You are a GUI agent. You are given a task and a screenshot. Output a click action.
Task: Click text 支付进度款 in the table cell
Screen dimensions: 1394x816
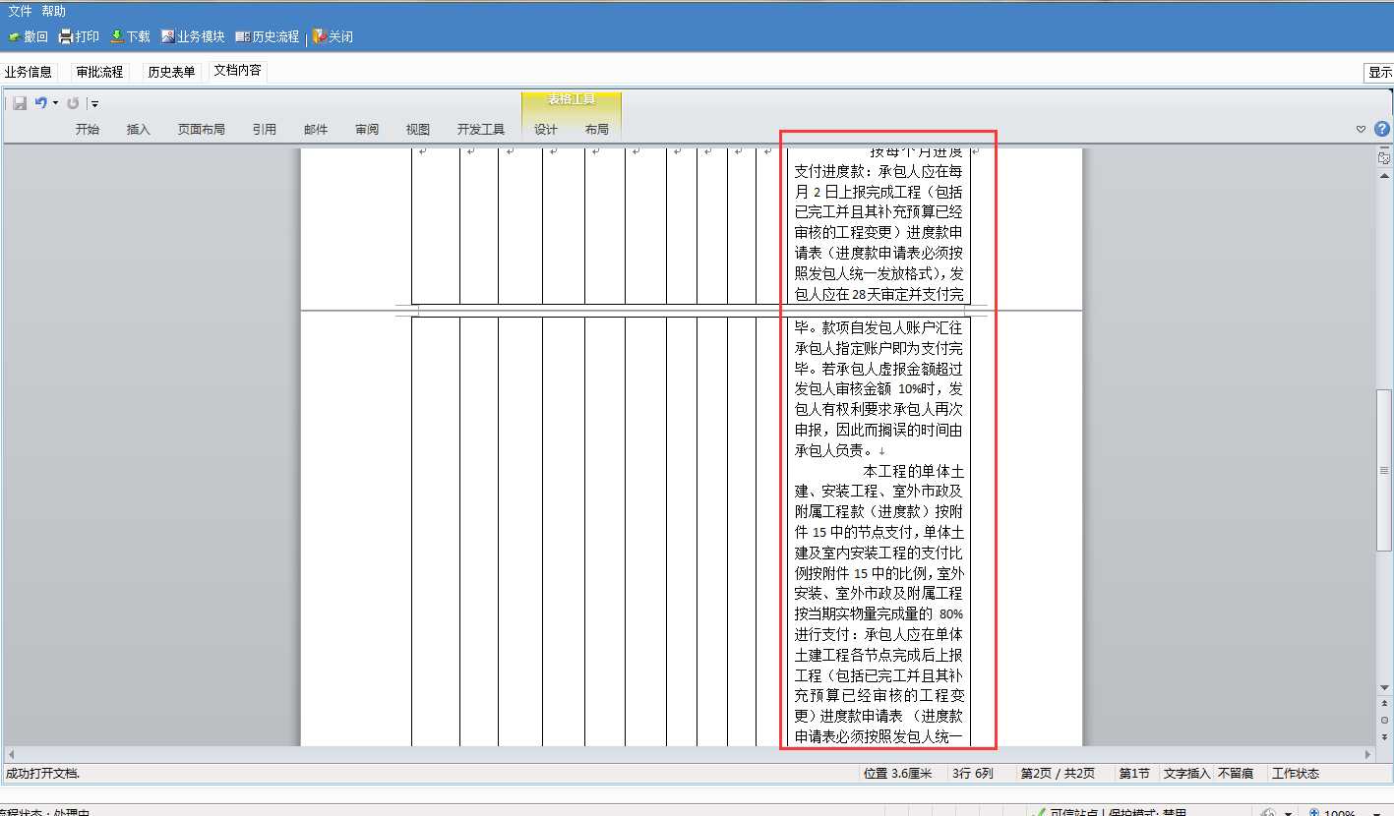[x=828, y=171]
